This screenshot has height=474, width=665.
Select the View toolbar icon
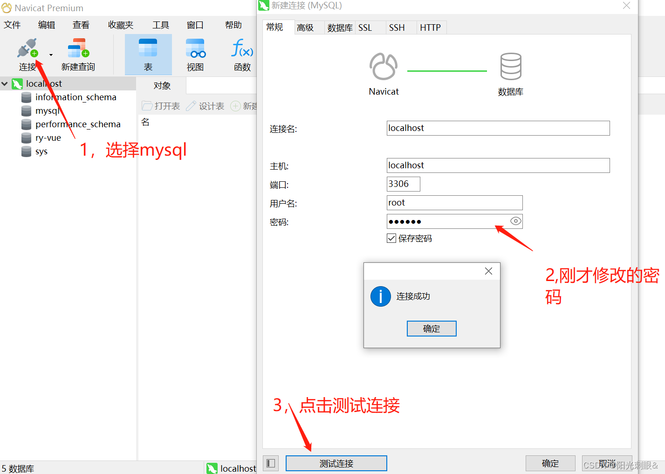click(x=195, y=48)
